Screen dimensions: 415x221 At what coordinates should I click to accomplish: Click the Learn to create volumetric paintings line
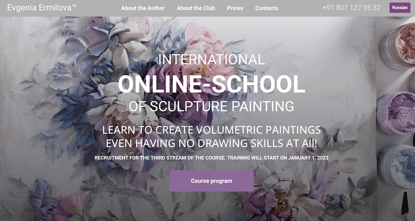pos(212,130)
